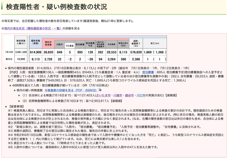Select the 3,081,320 tests total cell
The image size is (228, 158).
[x=21, y=52]
